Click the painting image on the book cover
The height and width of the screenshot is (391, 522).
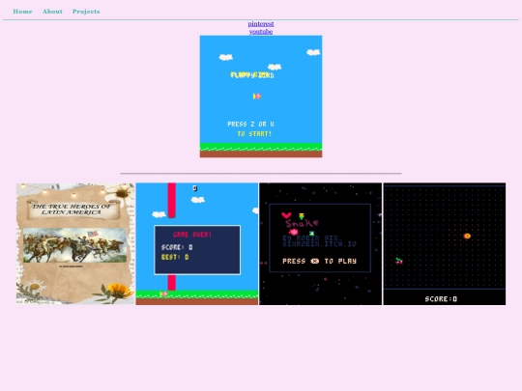point(75,245)
